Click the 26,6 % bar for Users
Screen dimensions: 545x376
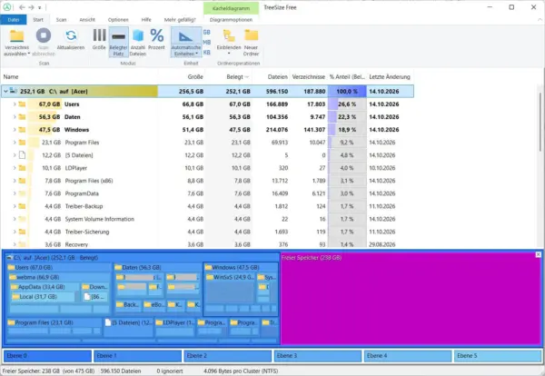tap(347, 104)
